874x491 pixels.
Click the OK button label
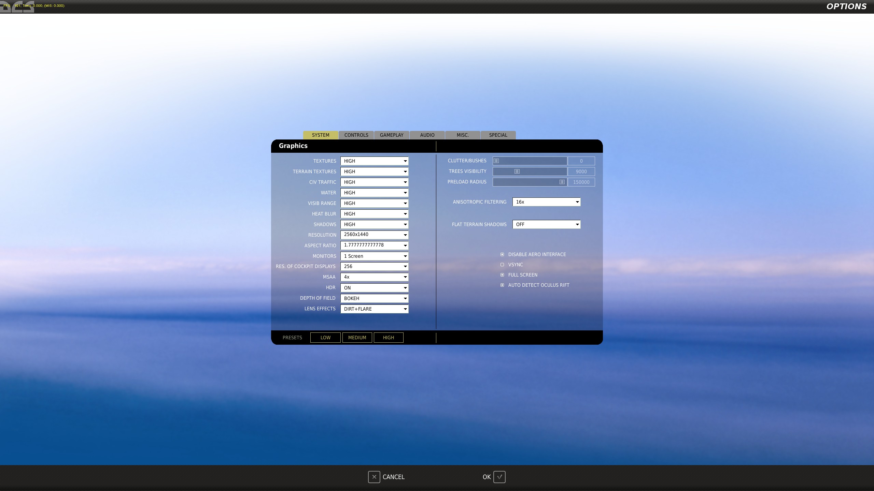(x=487, y=477)
